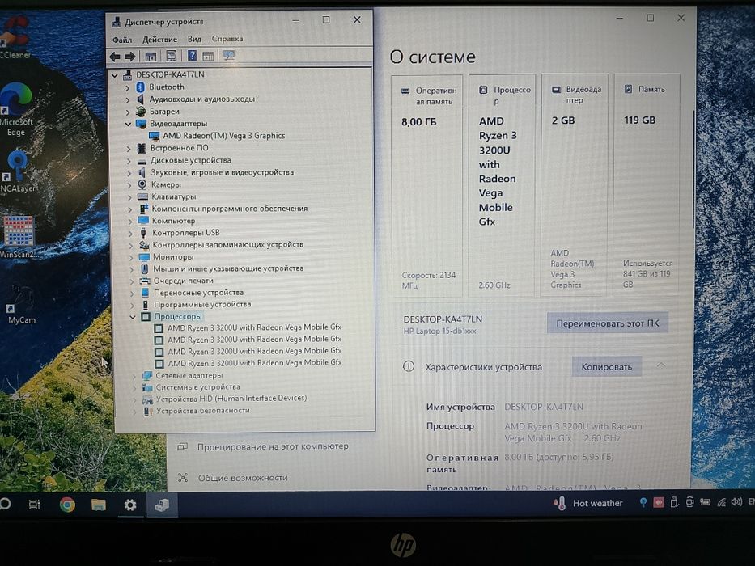Open the Справка menu
Image resolution: width=755 pixels, height=566 pixels.
[x=227, y=39]
